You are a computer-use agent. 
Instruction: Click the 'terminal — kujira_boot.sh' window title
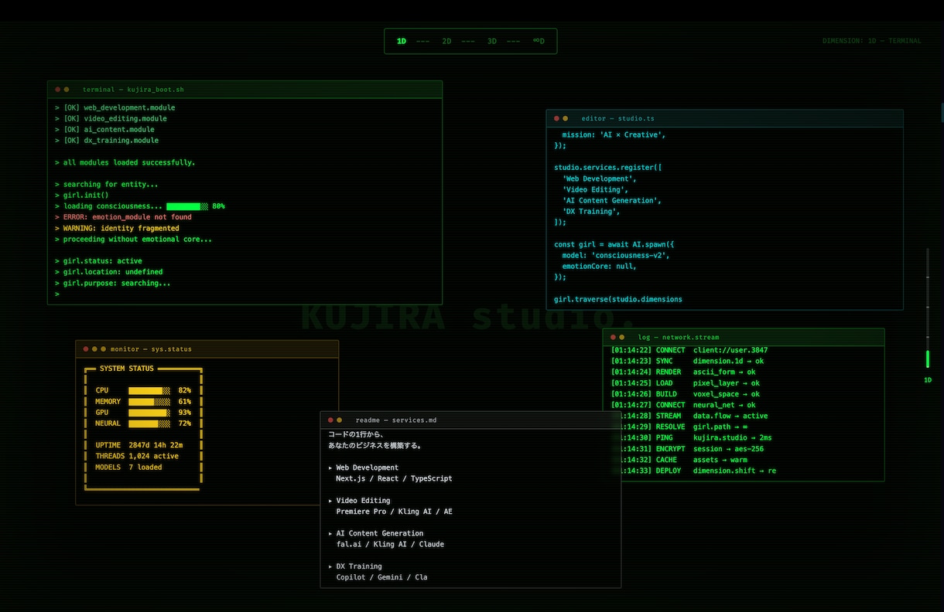(x=133, y=90)
